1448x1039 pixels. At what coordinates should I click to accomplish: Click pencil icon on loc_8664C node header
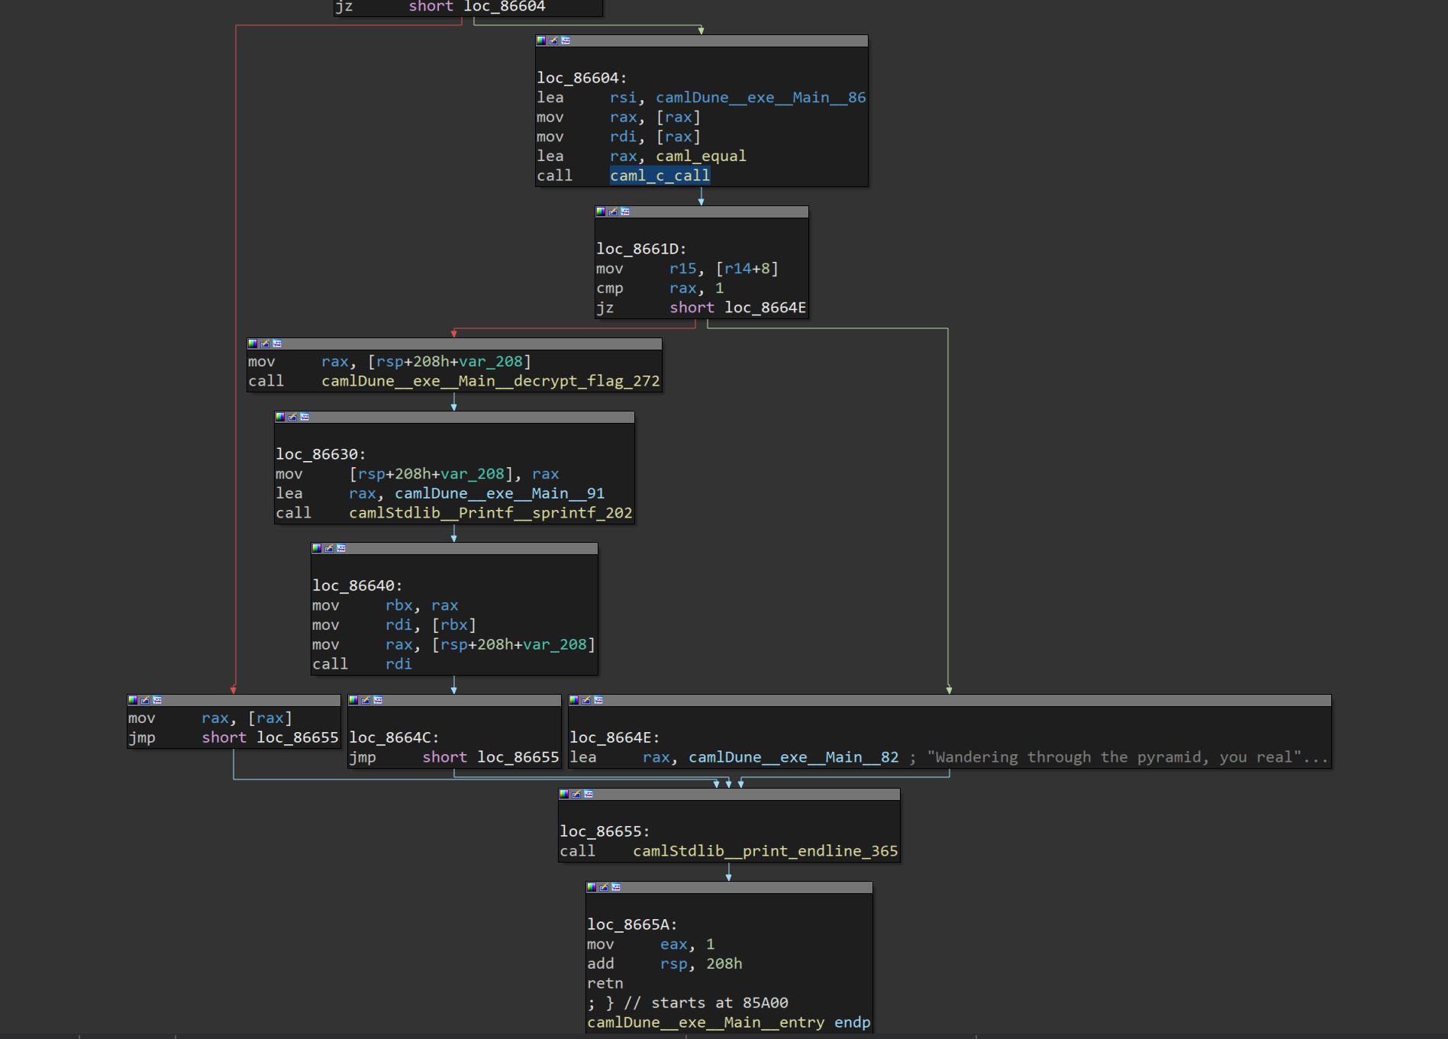(x=366, y=700)
